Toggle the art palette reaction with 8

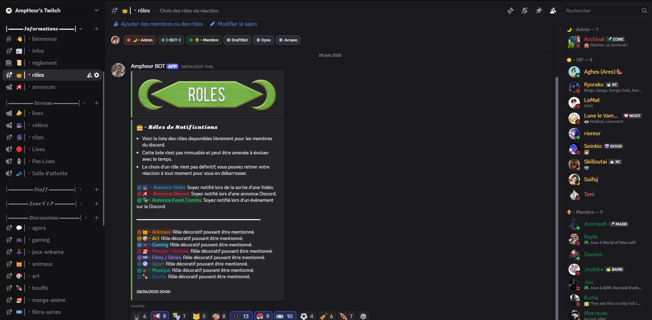click(x=219, y=316)
